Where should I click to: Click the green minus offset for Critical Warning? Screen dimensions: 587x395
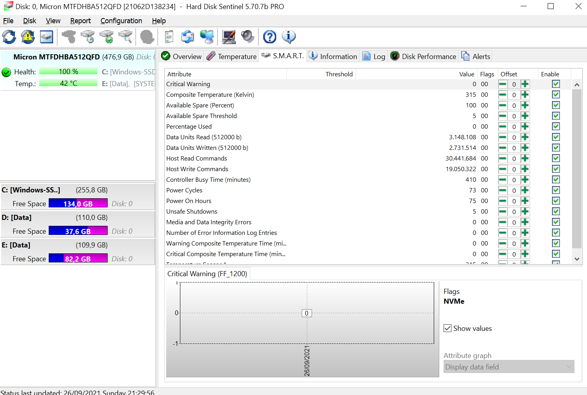503,84
